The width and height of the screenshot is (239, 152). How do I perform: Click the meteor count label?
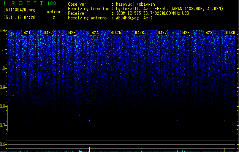coord(54,12)
